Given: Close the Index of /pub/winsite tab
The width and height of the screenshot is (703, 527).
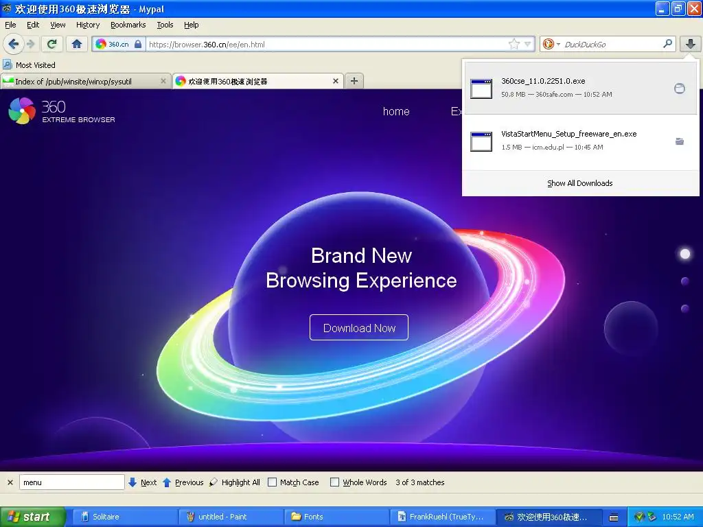Looking at the screenshot, I should click(163, 81).
